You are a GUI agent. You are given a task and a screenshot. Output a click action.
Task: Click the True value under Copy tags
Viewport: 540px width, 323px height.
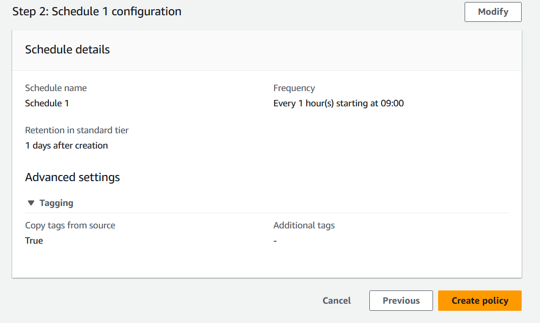click(34, 241)
